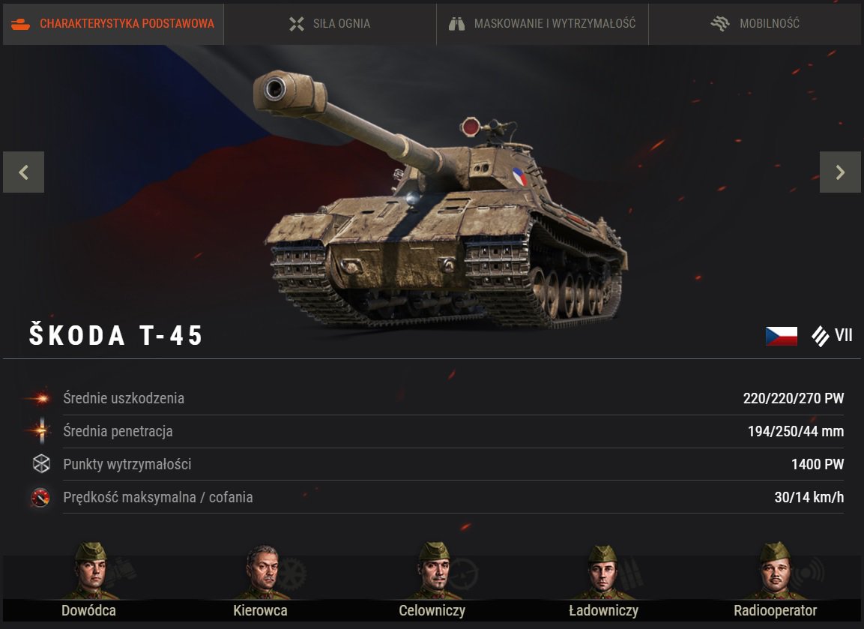Open the Maskowanie i wytrzymałość tab

(543, 24)
